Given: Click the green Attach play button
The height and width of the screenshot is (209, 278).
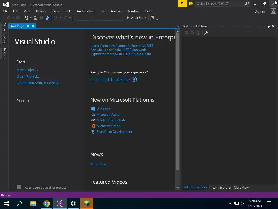Looking at the screenshot, I should pyautogui.click(x=128, y=18).
